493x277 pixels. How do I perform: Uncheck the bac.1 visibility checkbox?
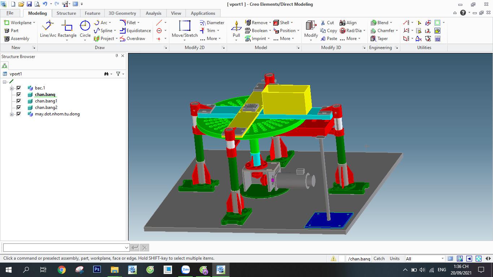click(x=19, y=88)
